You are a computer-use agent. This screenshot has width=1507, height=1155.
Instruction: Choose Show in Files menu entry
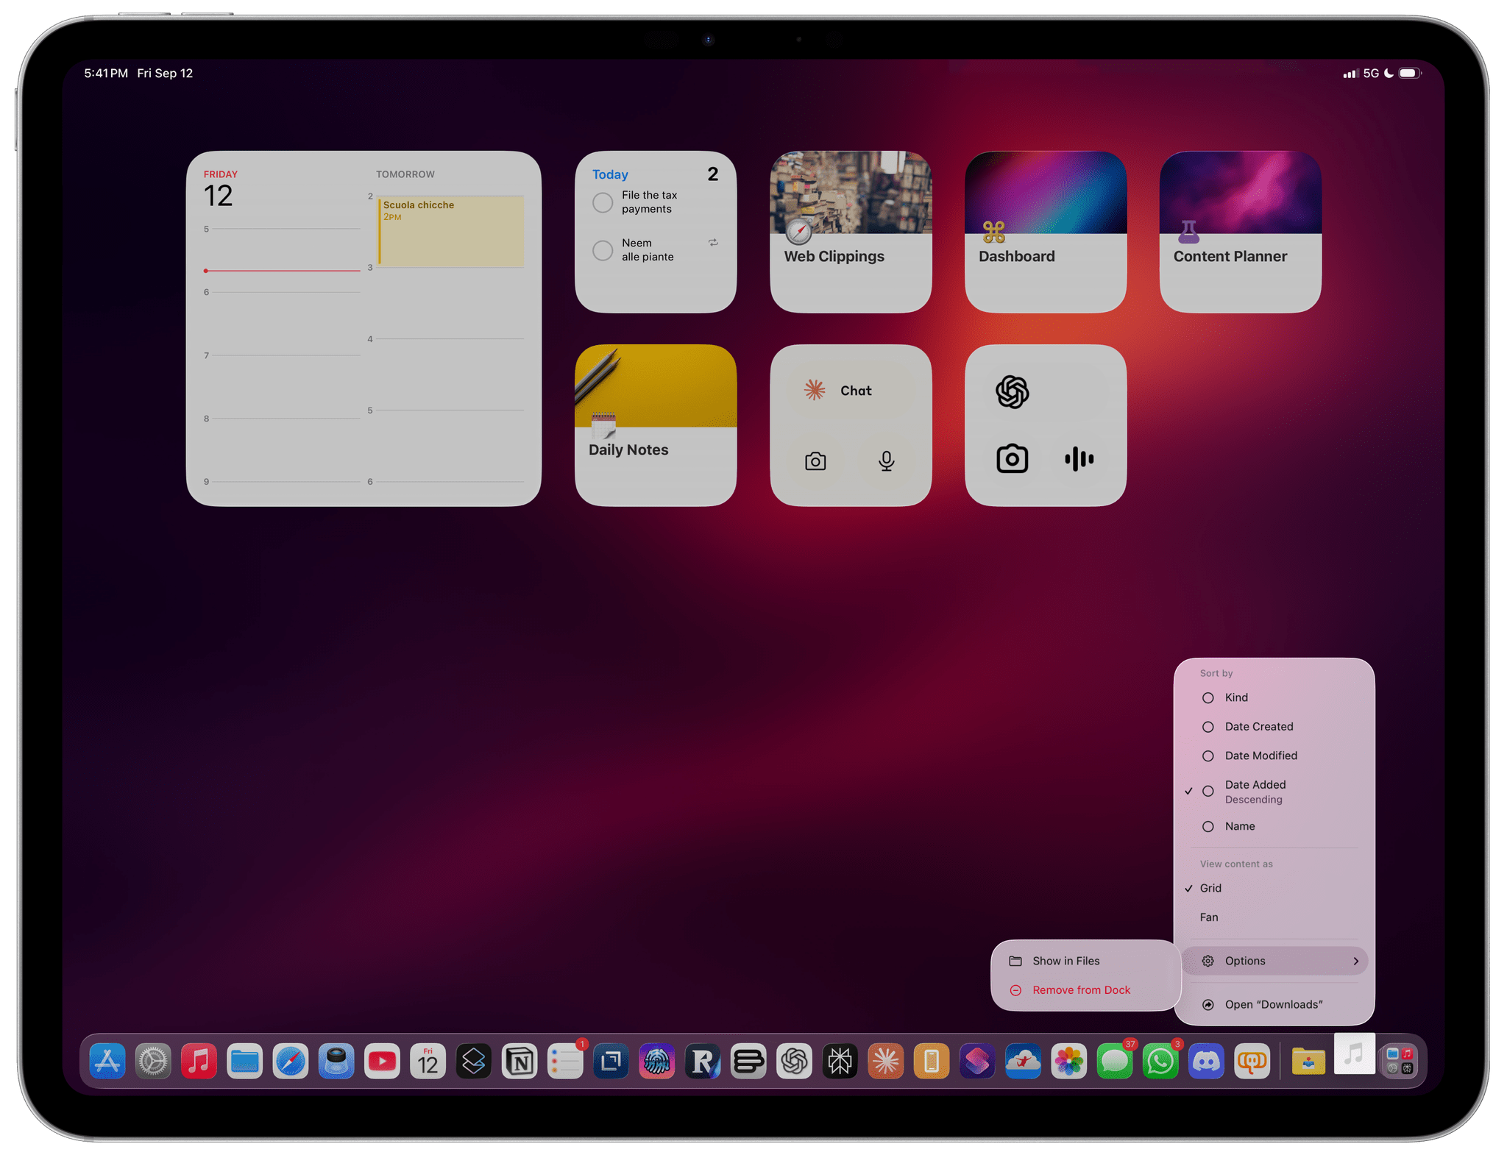click(x=1065, y=961)
